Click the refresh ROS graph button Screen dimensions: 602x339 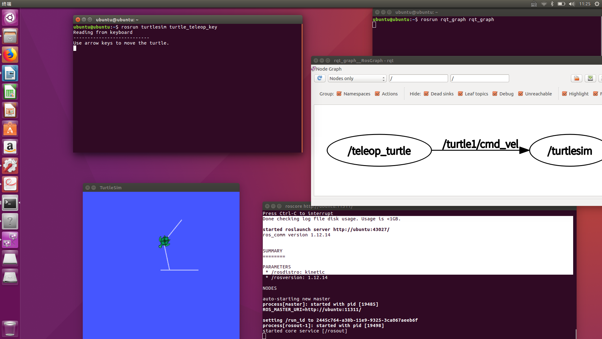tap(319, 78)
